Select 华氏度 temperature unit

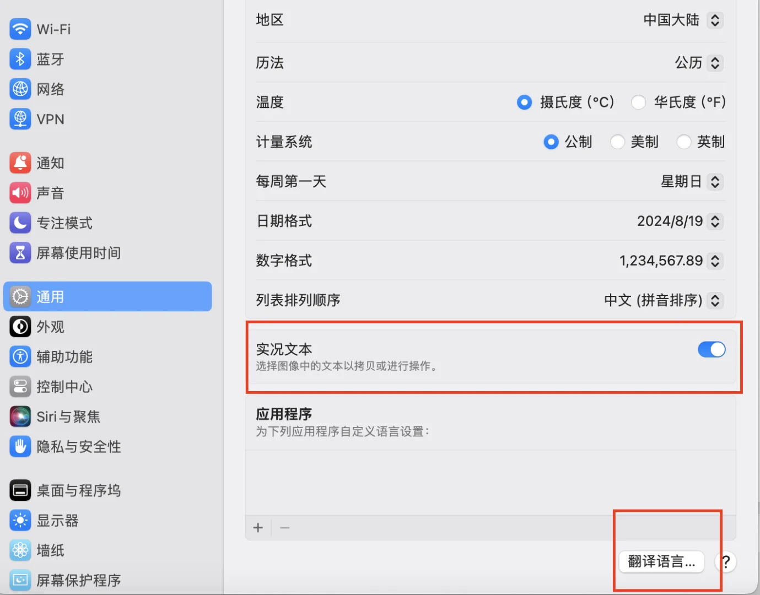[x=639, y=102]
